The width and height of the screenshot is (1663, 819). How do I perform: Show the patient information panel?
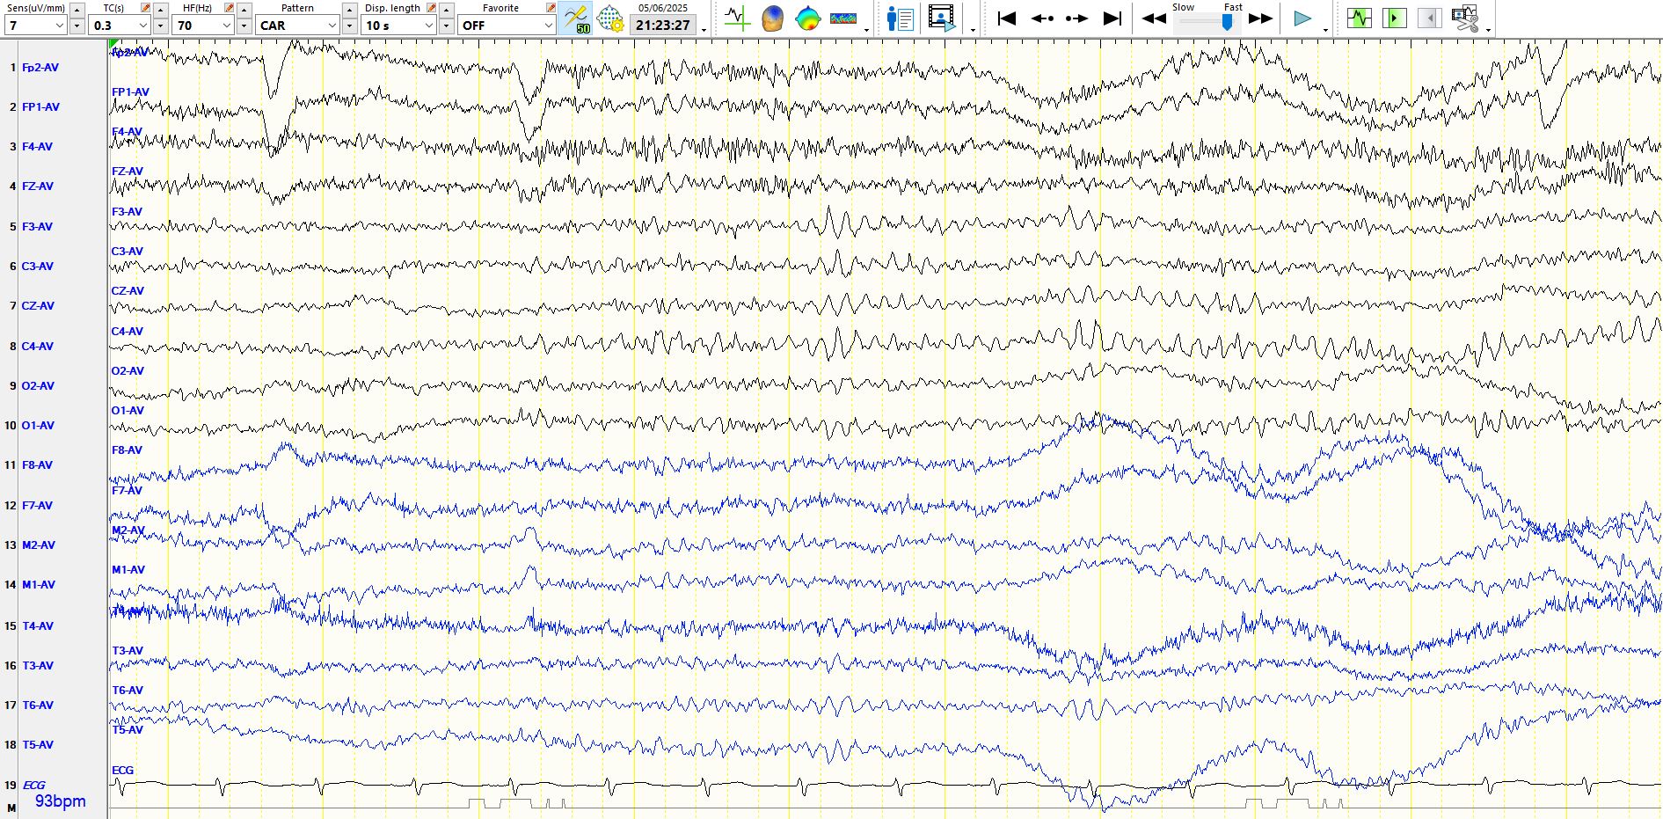pos(900,18)
